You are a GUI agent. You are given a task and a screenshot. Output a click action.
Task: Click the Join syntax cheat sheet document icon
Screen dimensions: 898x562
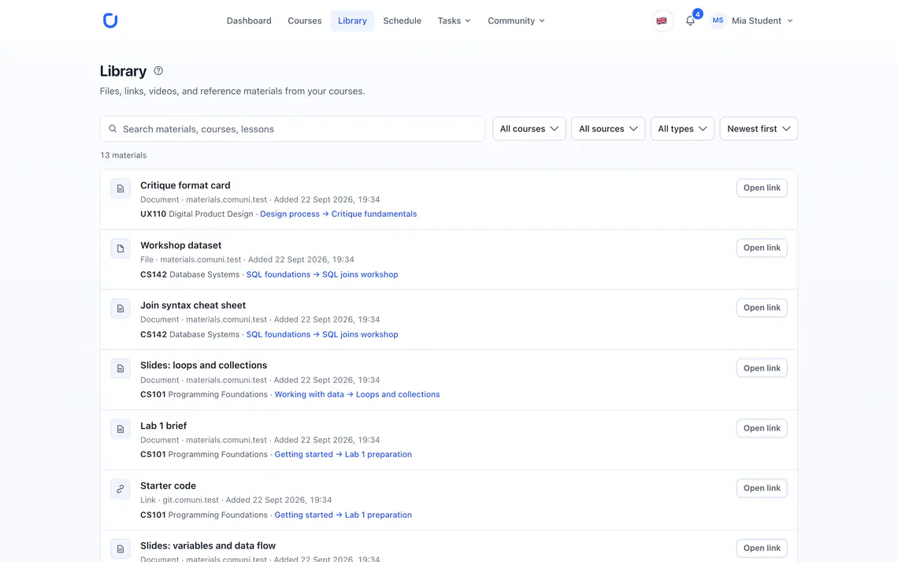[121, 308]
